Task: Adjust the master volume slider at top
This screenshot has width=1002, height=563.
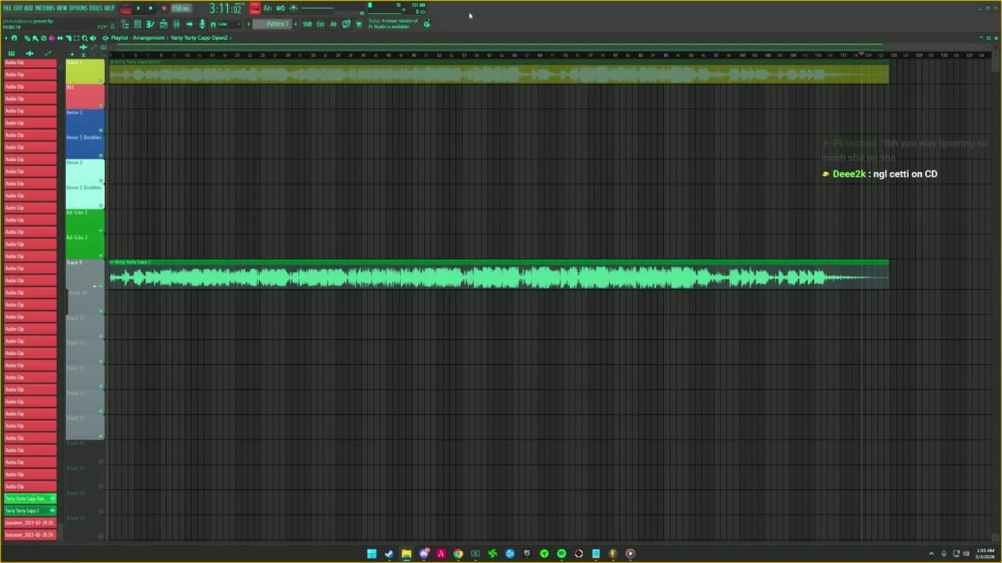Action: 317,8
